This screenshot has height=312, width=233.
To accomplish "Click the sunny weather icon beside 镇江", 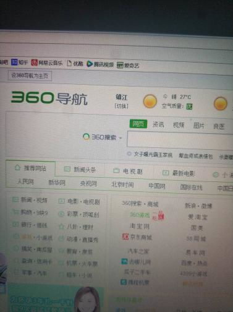I will coord(150,101).
